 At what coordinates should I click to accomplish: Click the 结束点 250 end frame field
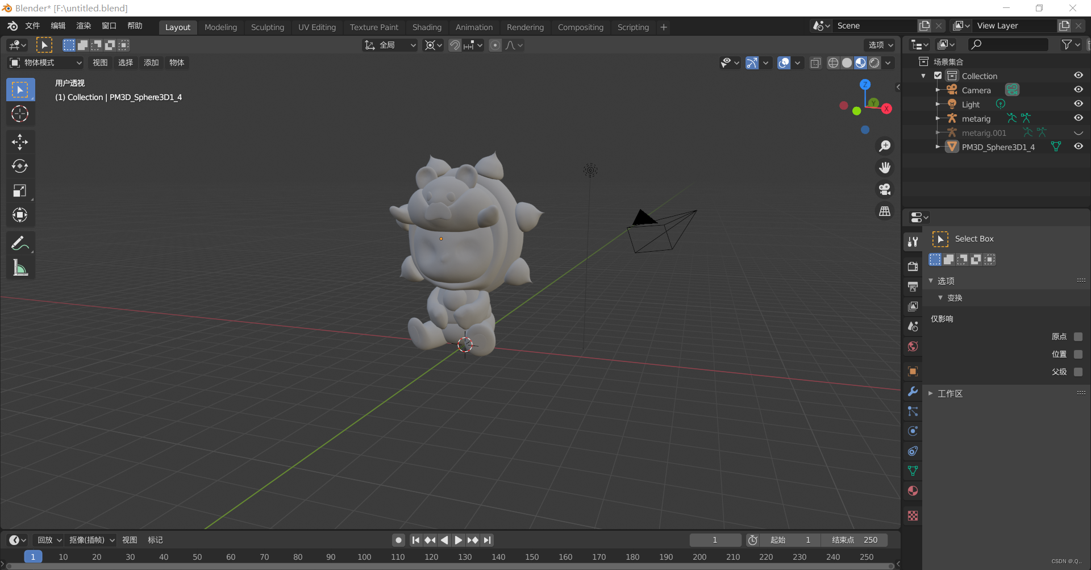tap(854, 540)
